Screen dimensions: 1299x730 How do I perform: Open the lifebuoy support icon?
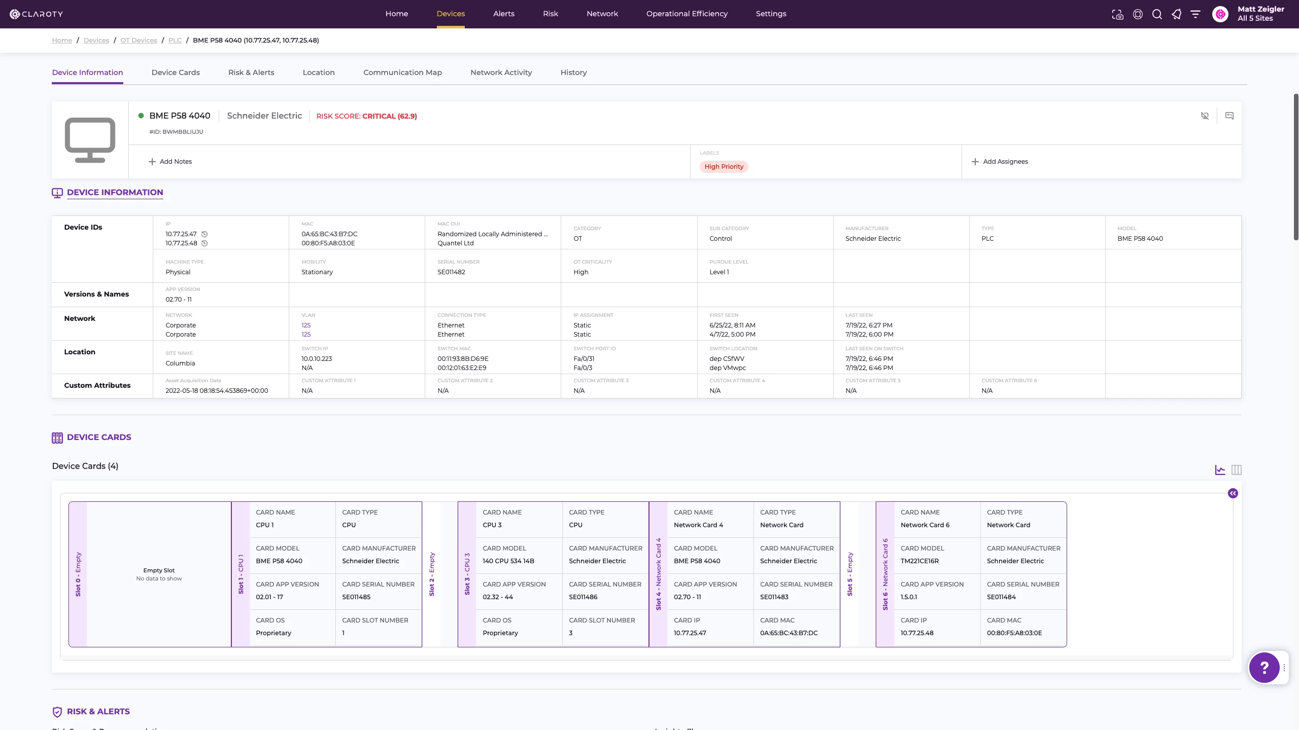[x=1138, y=14]
